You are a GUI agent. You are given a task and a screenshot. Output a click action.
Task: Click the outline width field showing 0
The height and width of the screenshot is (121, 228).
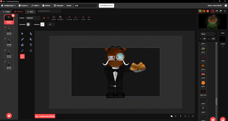[x=51, y=24]
